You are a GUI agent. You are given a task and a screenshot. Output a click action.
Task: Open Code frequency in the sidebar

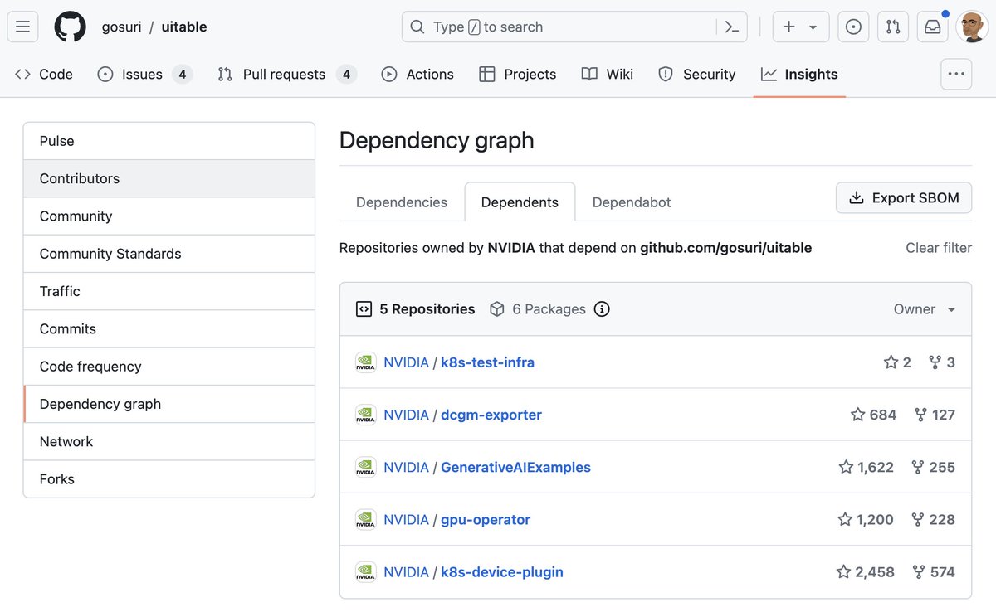(169, 367)
